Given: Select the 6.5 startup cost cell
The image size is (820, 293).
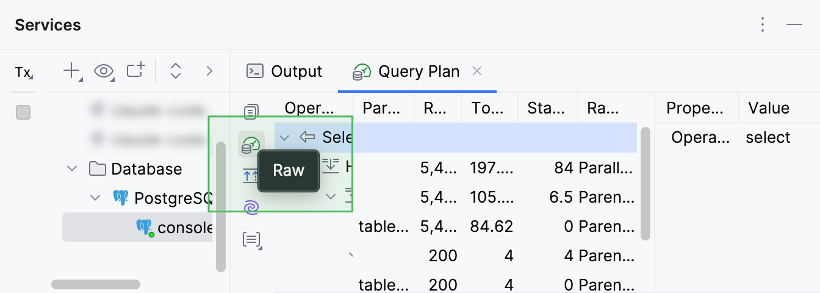Looking at the screenshot, I should click(562, 197).
